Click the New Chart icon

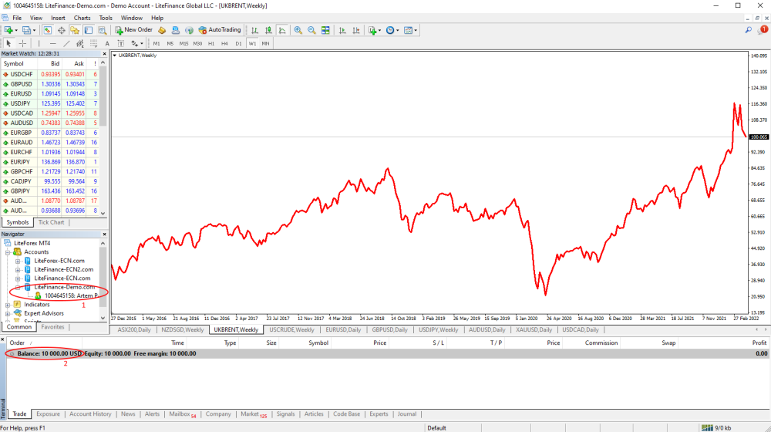[8, 30]
